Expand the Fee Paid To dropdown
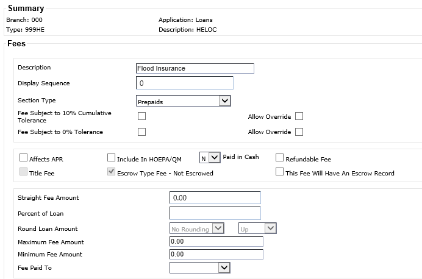 tap(199, 267)
